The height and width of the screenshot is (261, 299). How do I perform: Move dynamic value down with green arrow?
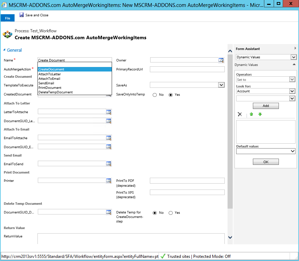coord(260,114)
